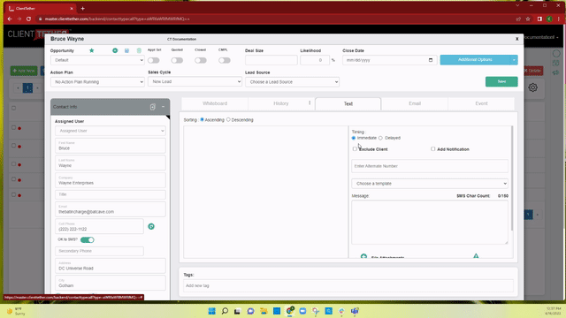Click the red Delete button behind dialog
The image size is (566, 318).
coord(533,71)
